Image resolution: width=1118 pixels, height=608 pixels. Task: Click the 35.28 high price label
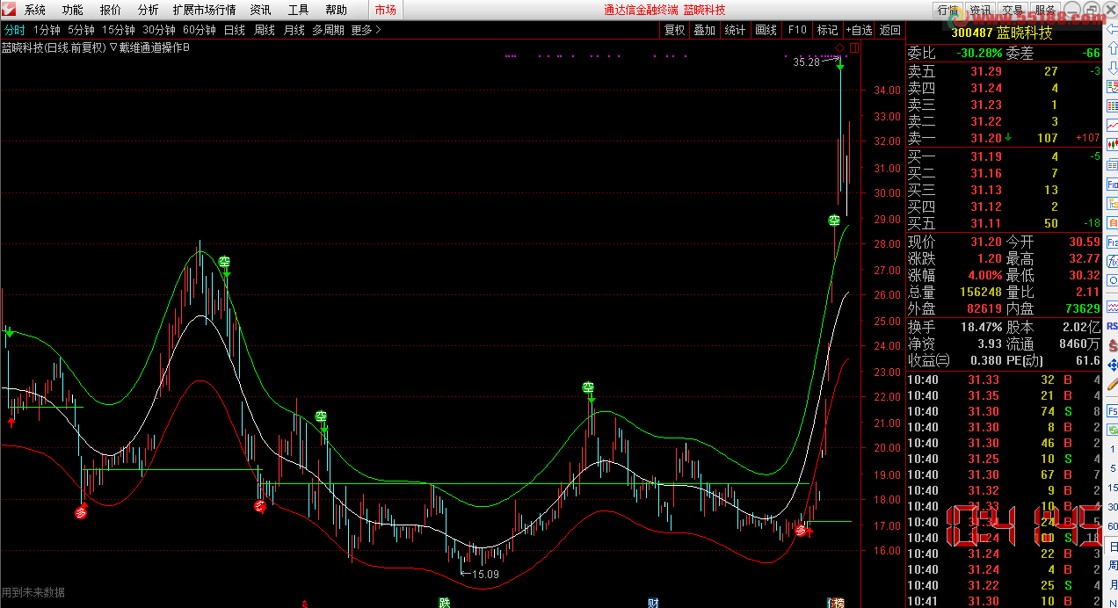[x=806, y=62]
